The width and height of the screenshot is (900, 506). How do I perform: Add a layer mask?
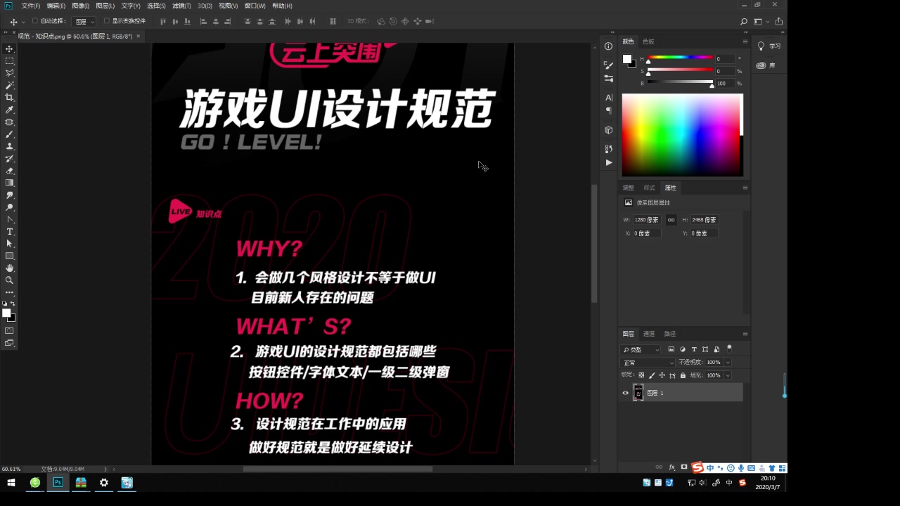pyautogui.click(x=684, y=467)
